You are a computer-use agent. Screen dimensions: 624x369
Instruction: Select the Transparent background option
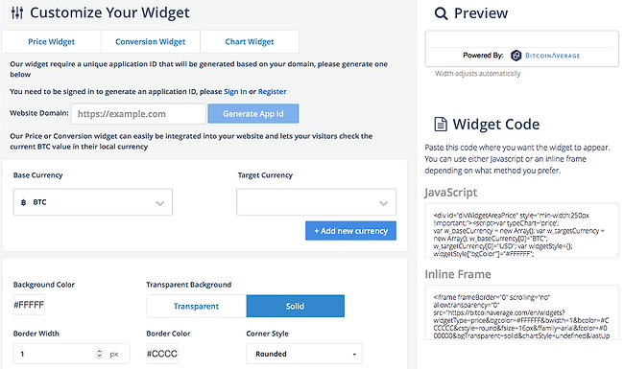197,307
